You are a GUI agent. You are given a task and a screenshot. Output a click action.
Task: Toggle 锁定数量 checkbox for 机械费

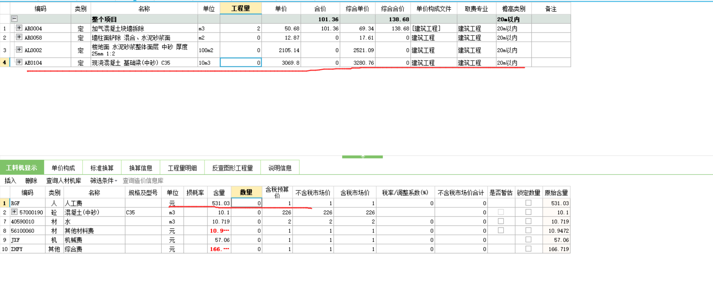[x=528, y=239]
